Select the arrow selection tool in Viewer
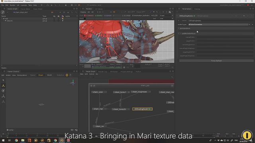The width and height of the screenshot is (255, 143). [x=3, y=80]
